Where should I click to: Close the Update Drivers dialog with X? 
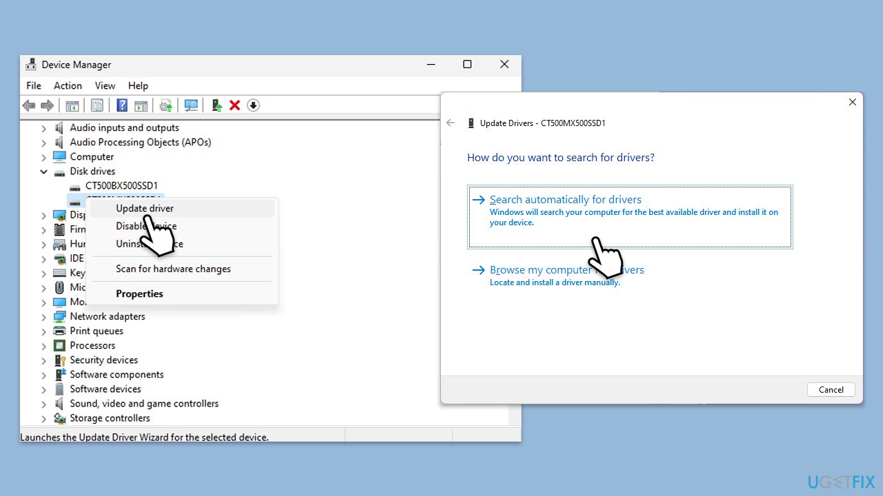tap(853, 102)
